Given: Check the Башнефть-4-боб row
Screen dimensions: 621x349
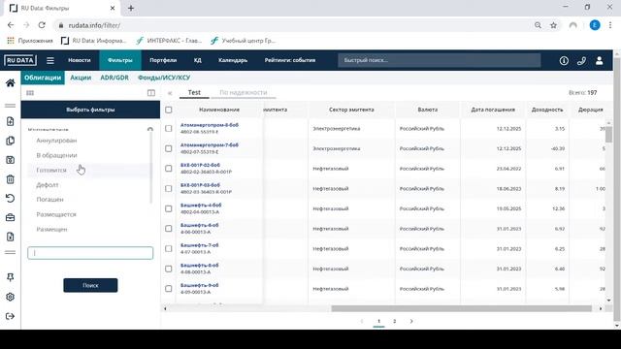Looking at the screenshot, I should pos(168,208).
